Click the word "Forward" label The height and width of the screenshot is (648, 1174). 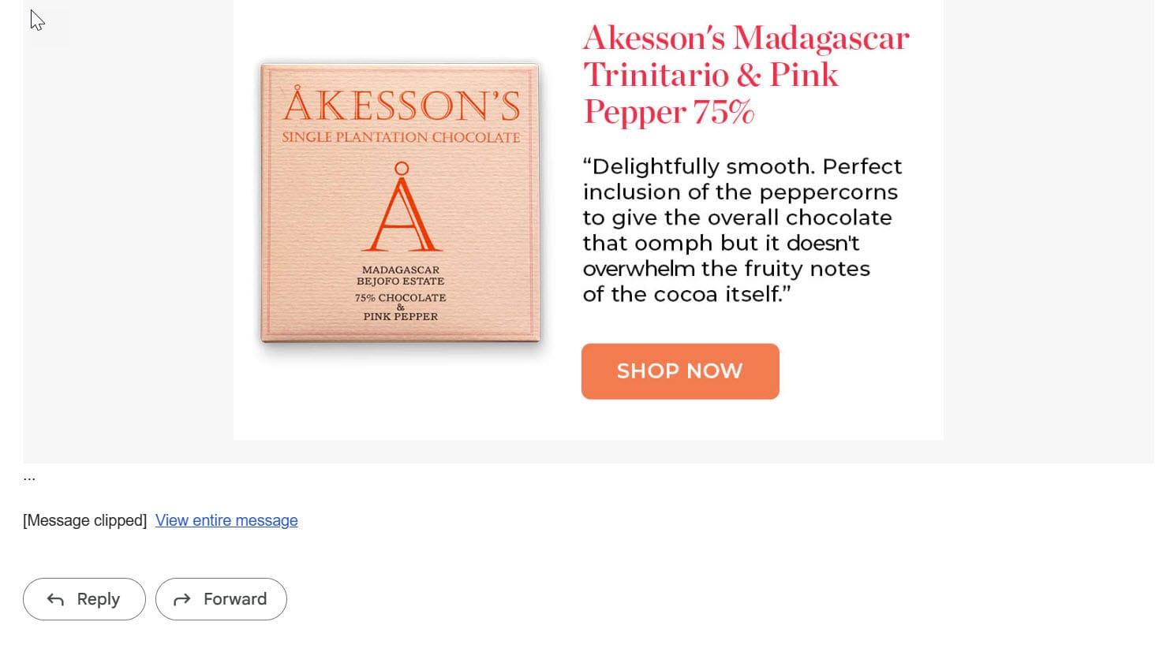click(235, 599)
